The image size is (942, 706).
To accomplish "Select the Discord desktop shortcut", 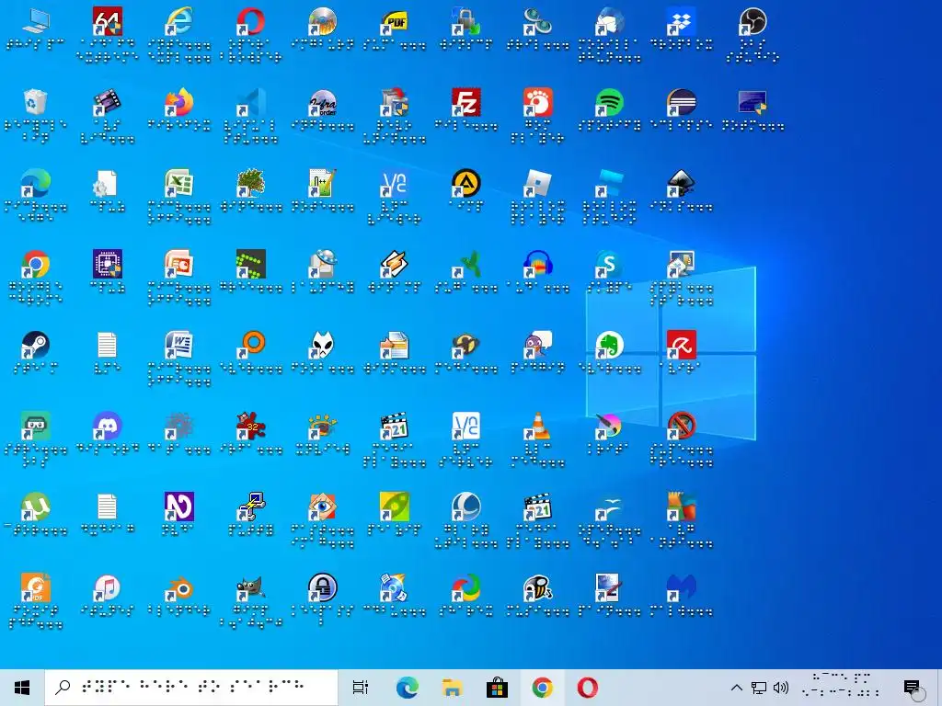I will 108,427.
